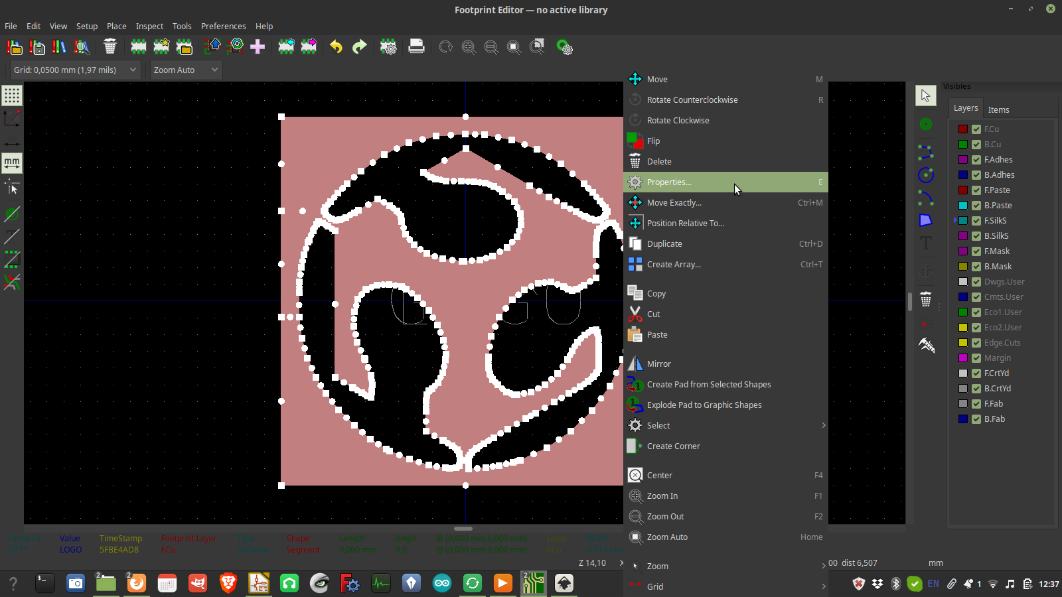Toggle F.SilkS layer visibility checkbox
The width and height of the screenshot is (1062, 597).
(x=976, y=221)
